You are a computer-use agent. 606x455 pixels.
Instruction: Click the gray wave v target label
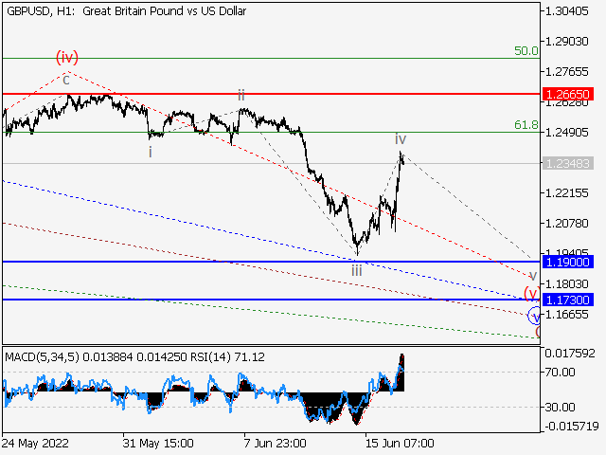click(x=532, y=276)
